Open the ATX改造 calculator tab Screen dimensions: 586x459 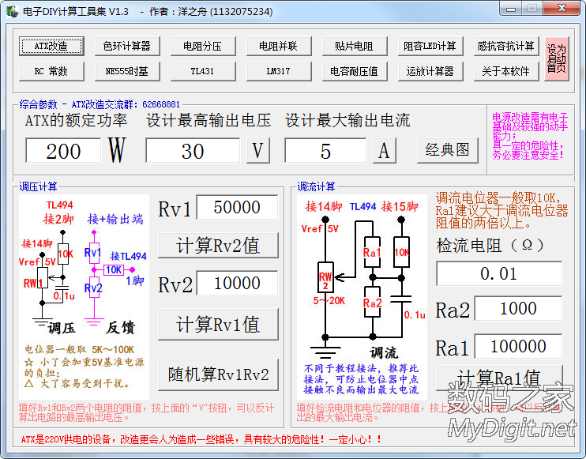(x=51, y=46)
